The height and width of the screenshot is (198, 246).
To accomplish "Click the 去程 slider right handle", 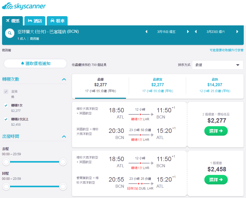I will pos(63,162).
